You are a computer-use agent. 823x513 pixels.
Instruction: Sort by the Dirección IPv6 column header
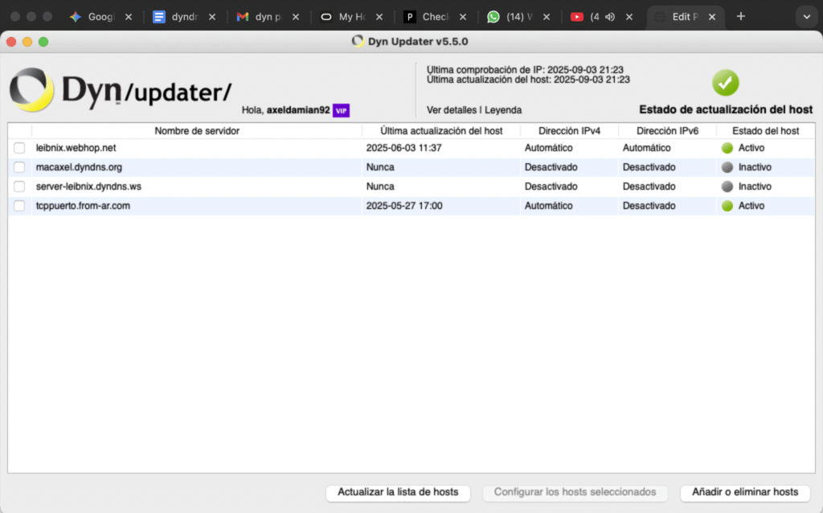(668, 131)
